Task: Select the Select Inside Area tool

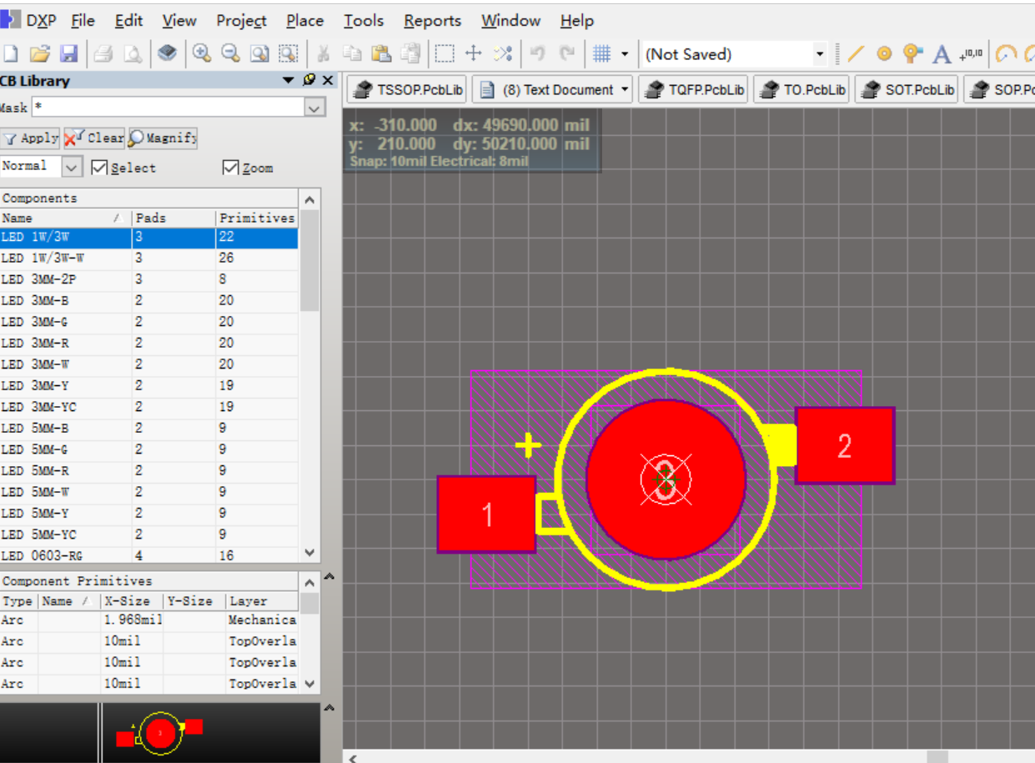Action: tap(445, 54)
